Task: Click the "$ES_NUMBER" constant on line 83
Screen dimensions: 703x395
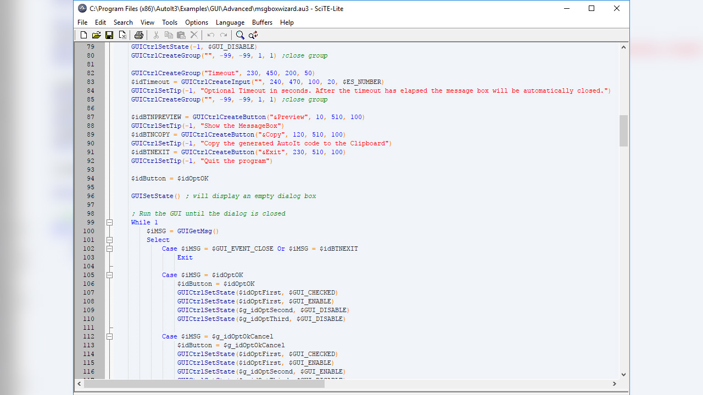Action: 361,82
